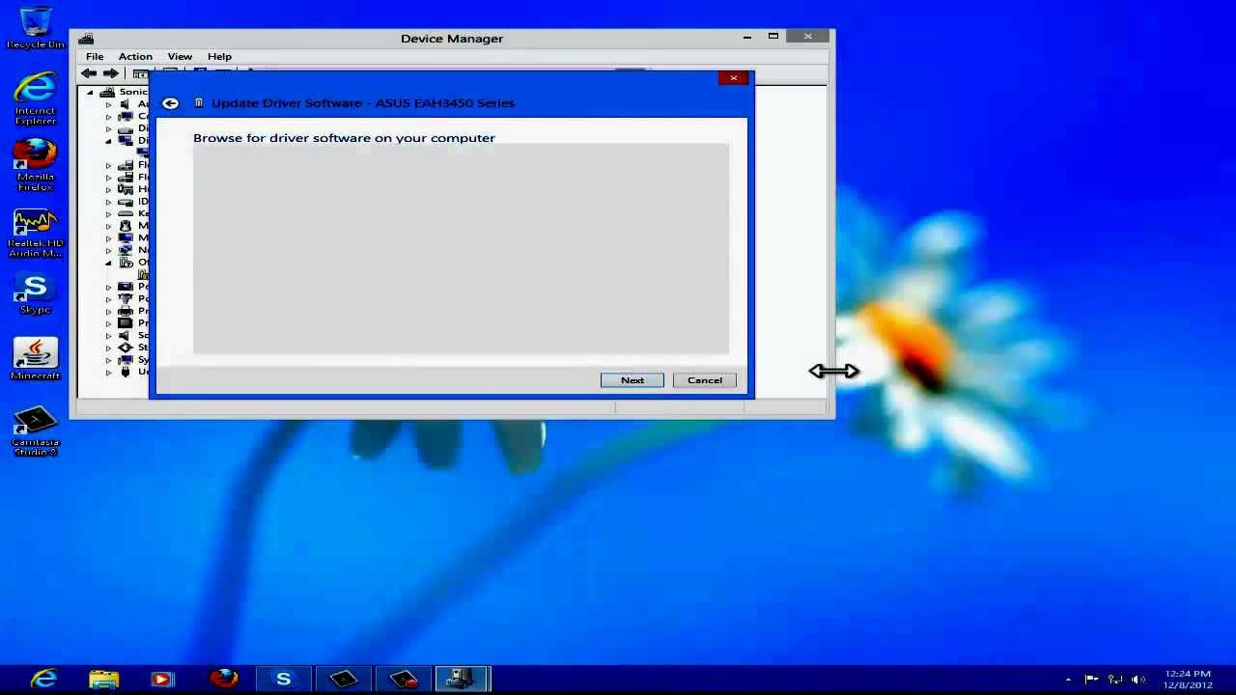Select the USB controllers plug icon

coord(126,372)
